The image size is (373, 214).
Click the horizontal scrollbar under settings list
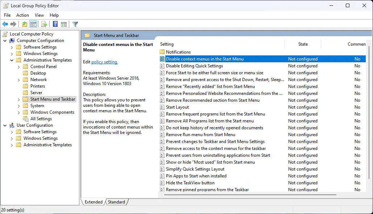click(250, 195)
